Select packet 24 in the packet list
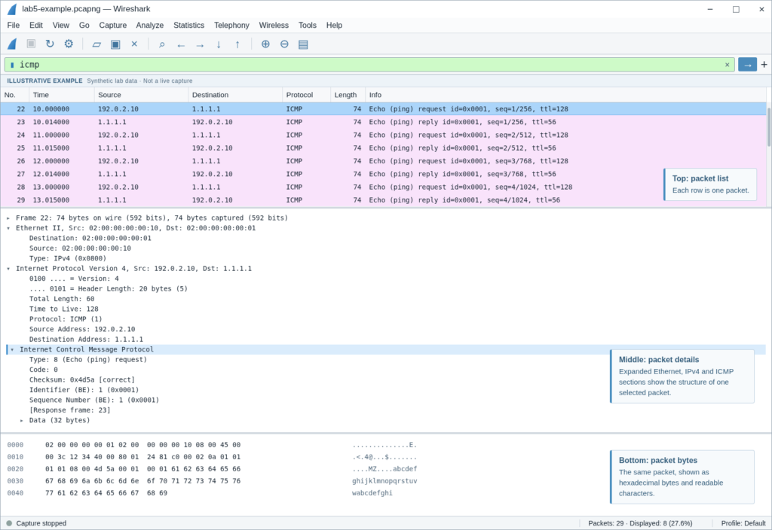 click(383, 135)
